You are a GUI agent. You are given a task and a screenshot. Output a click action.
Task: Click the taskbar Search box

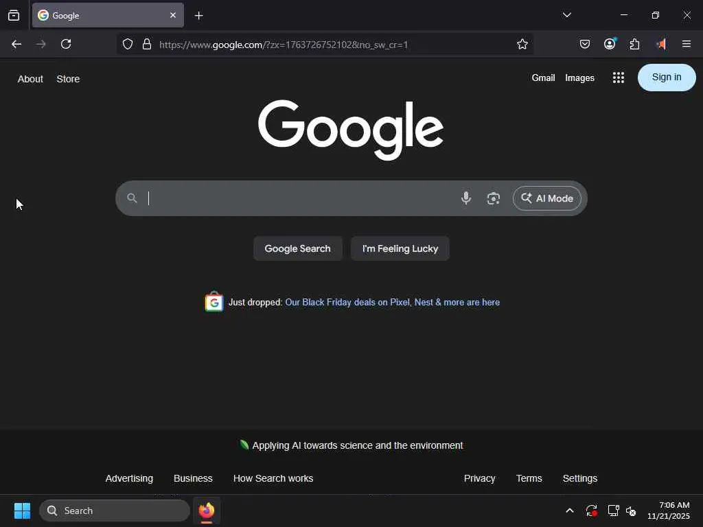pyautogui.click(x=115, y=511)
